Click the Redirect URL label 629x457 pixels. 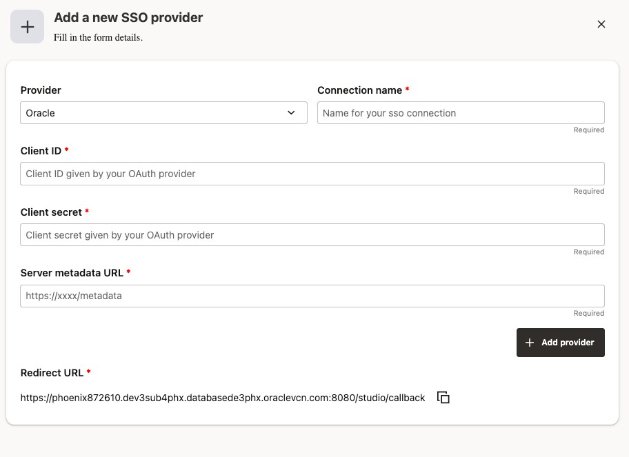click(x=52, y=373)
